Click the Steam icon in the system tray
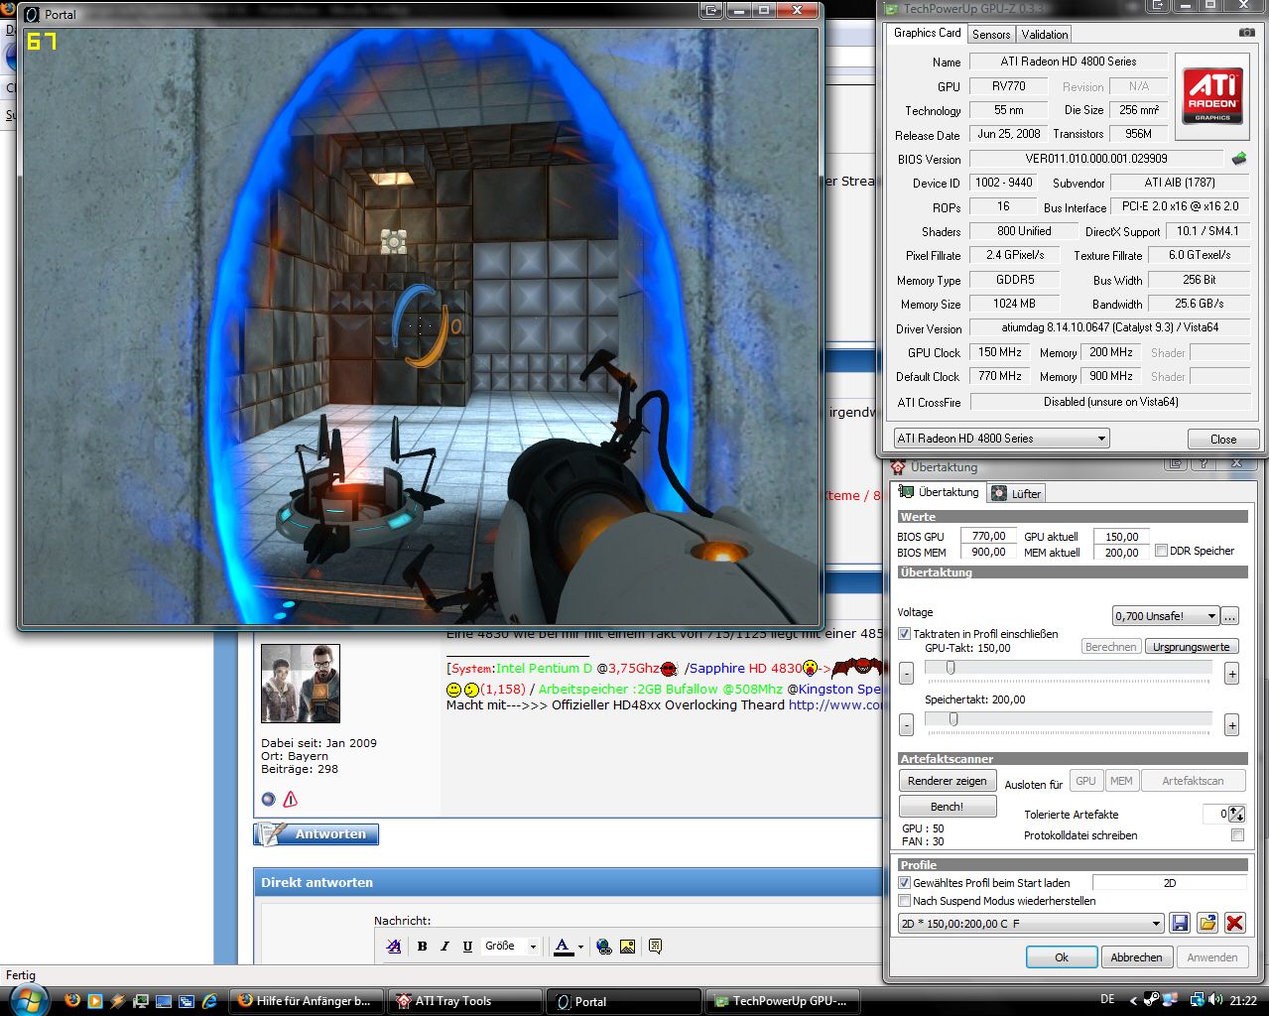The height and width of the screenshot is (1016, 1269). (x=1151, y=1000)
